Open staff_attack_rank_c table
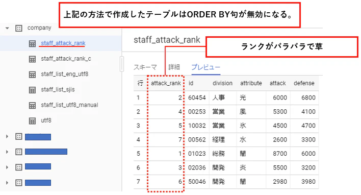This screenshot has height=195, width=361. click(66, 59)
